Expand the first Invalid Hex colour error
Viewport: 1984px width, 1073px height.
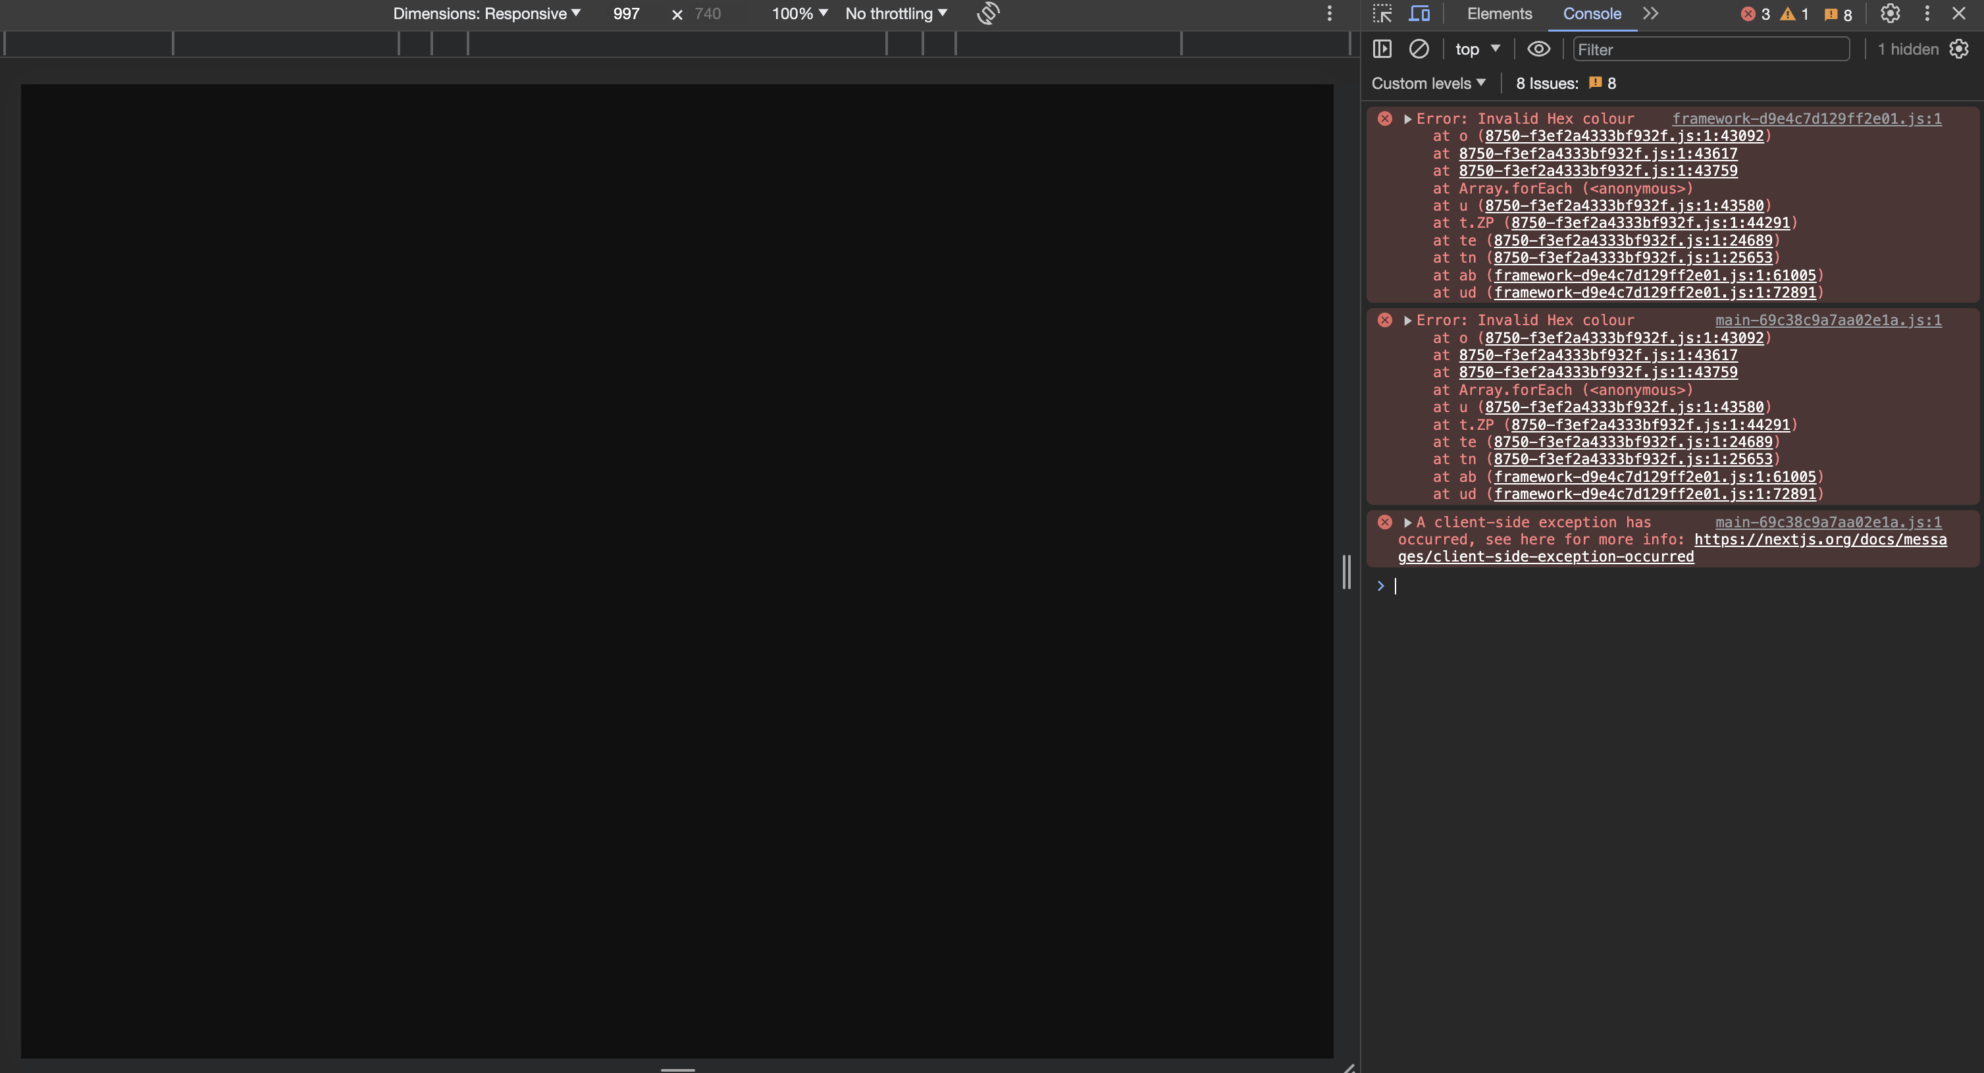coord(1407,118)
